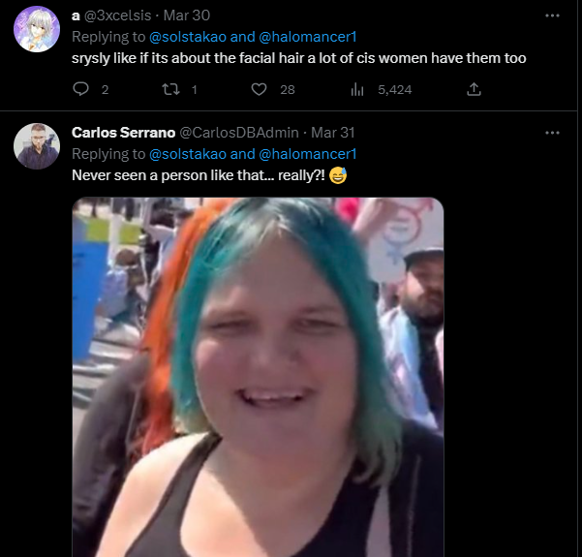Click the retweet icon on @3xcelsis tweet
Image resolution: width=582 pixels, height=557 pixels.
pyautogui.click(x=170, y=89)
